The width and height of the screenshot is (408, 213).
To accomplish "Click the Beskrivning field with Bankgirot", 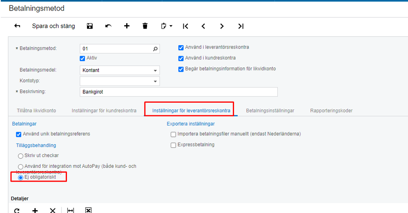I will point(178,92).
